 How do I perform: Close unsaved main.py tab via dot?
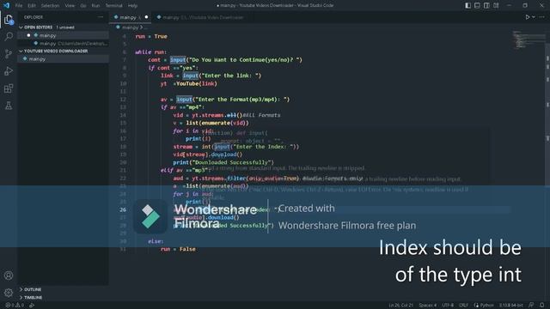146,17
